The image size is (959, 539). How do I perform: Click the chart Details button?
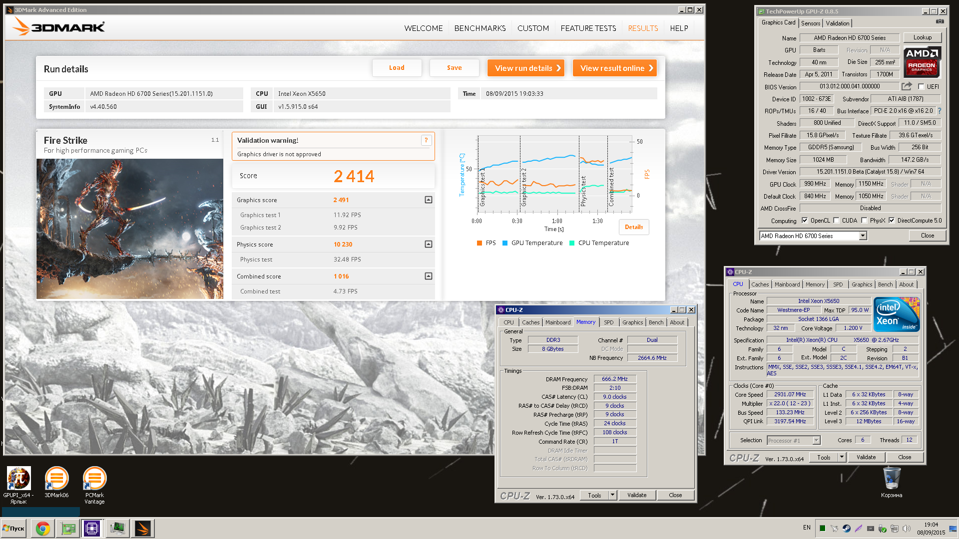[x=634, y=227]
